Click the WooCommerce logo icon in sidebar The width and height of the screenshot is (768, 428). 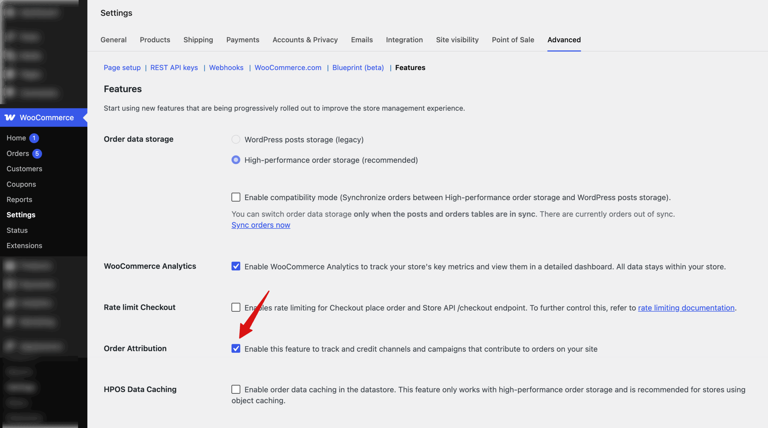[10, 117]
